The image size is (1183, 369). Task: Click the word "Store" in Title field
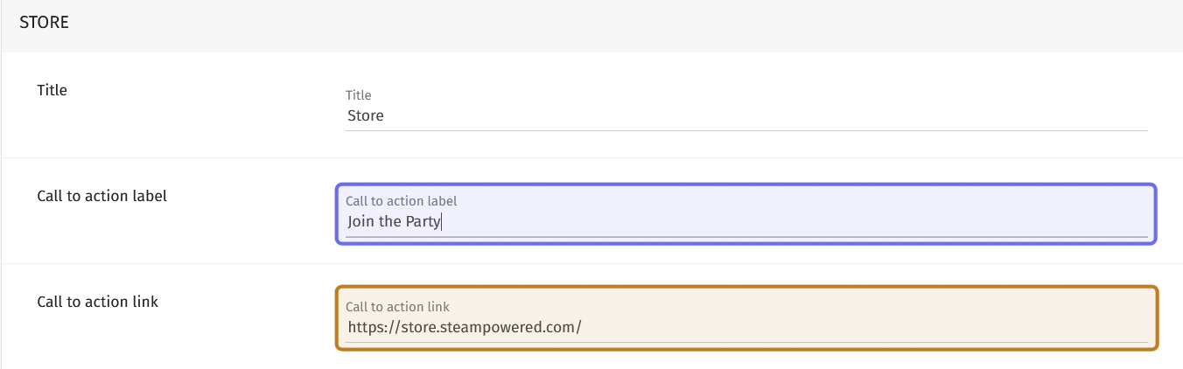click(x=366, y=115)
